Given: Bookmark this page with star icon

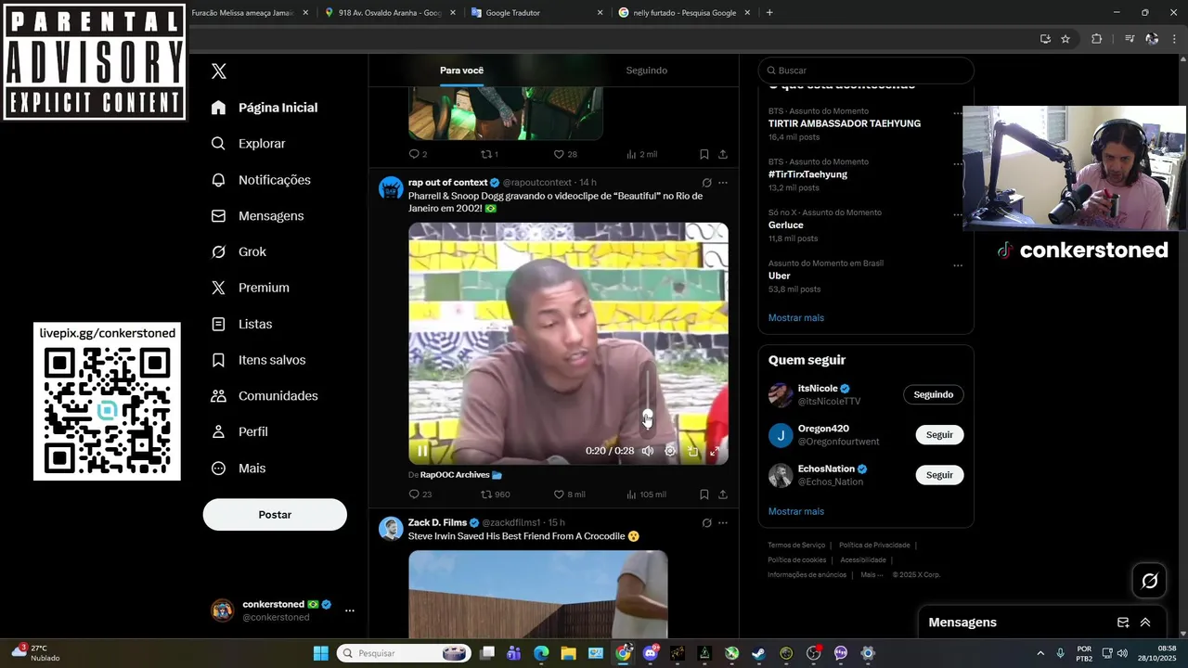Looking at the screenshot, I should point(1065,39).
